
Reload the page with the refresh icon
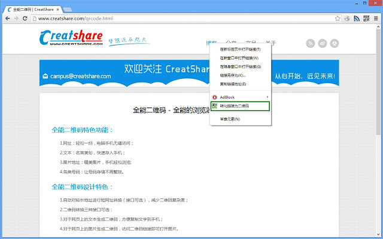tap(25, 19)
